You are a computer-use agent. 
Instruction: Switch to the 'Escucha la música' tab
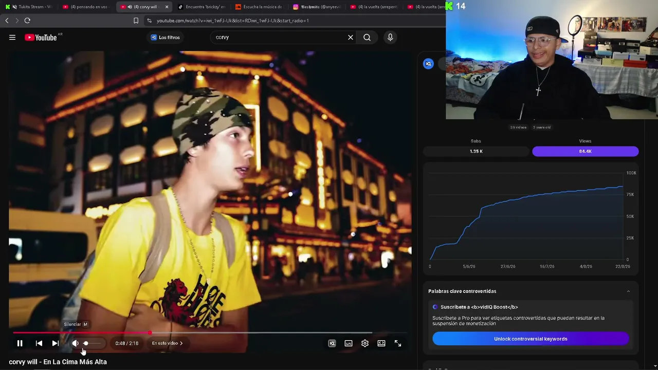[x=259, y=7]
